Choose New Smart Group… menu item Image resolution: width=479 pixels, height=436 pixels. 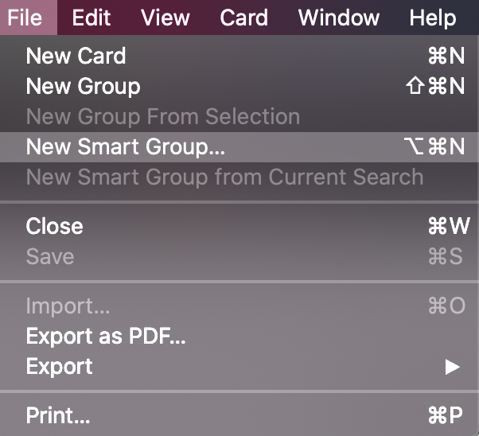126,146
